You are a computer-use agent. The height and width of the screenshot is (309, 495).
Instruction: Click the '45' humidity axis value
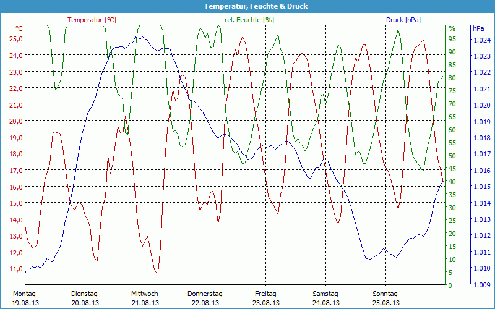click(x=452, y=169)
